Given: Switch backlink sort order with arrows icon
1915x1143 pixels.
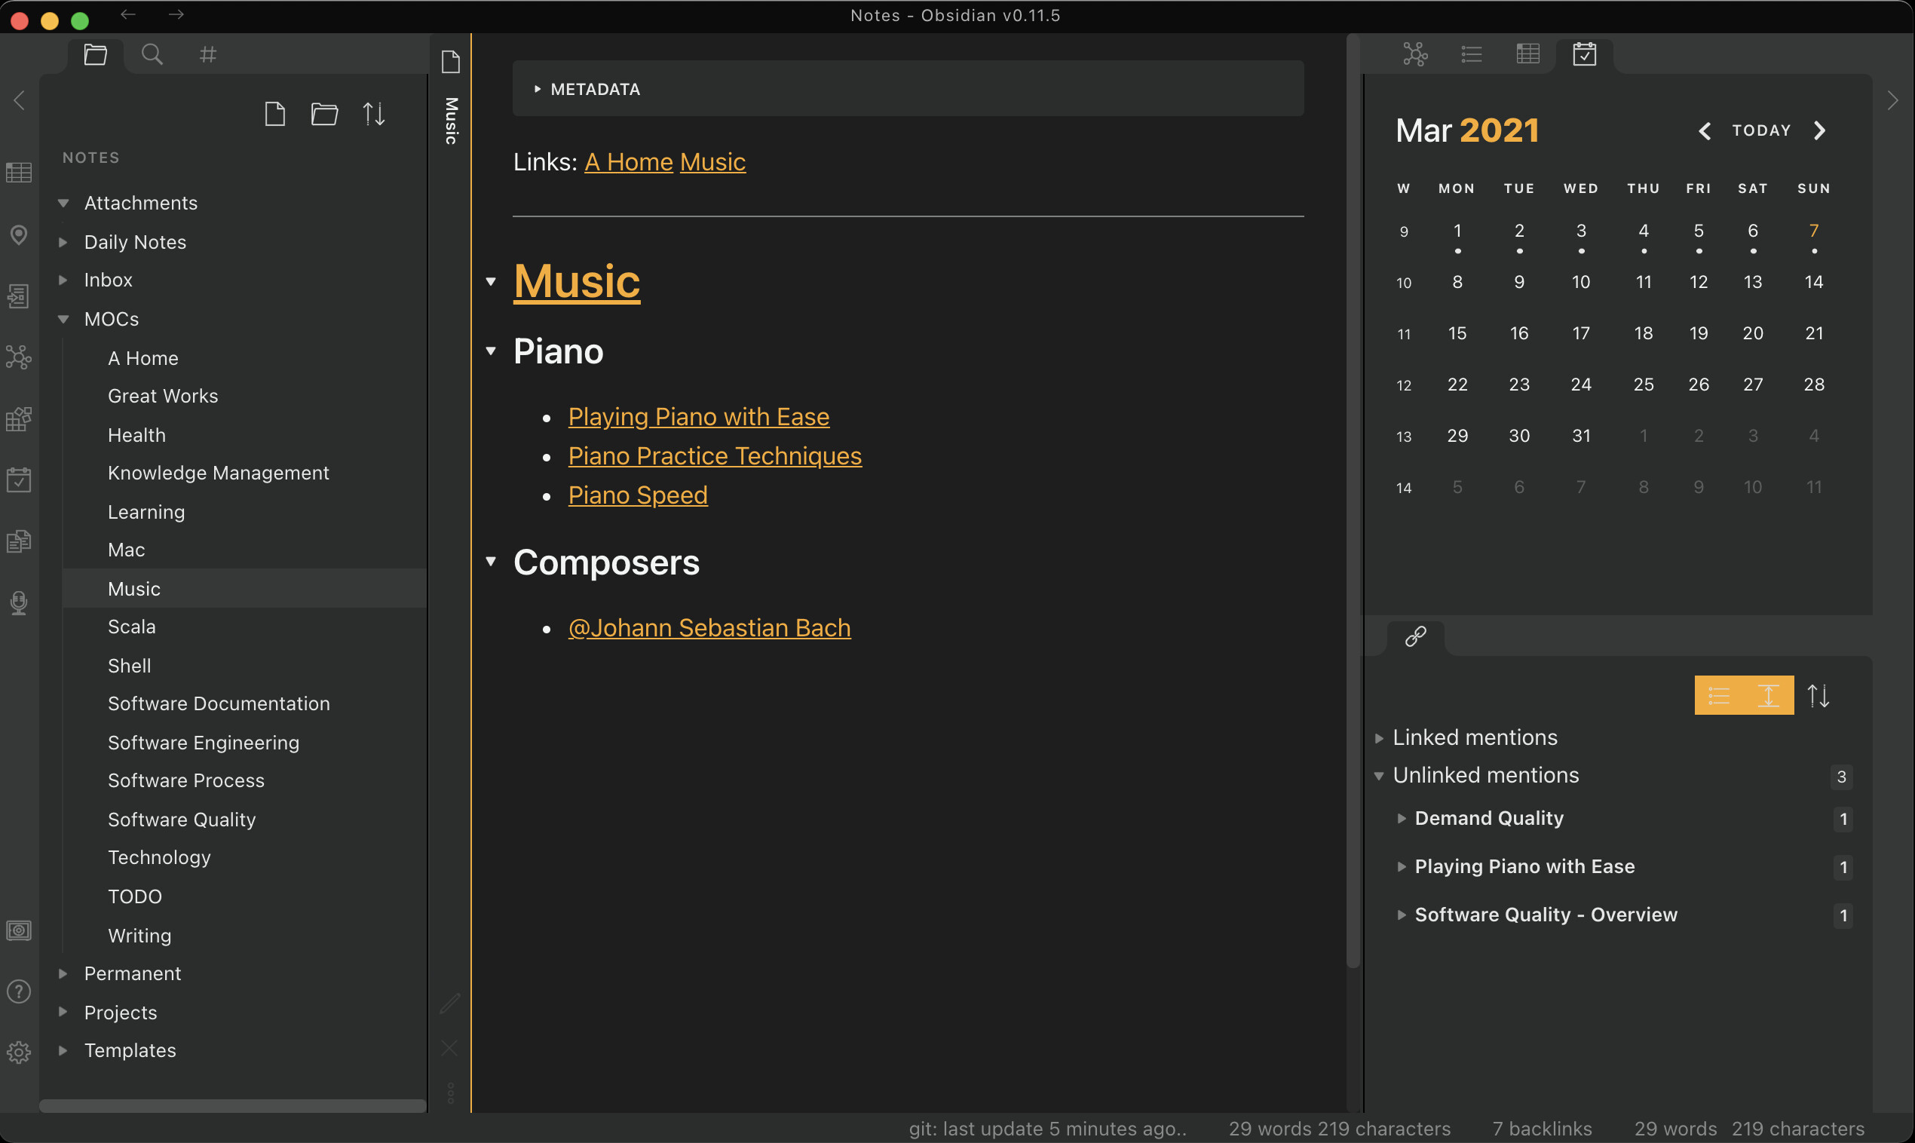Looking at the screenshot, I should (x=1820, y=694).
